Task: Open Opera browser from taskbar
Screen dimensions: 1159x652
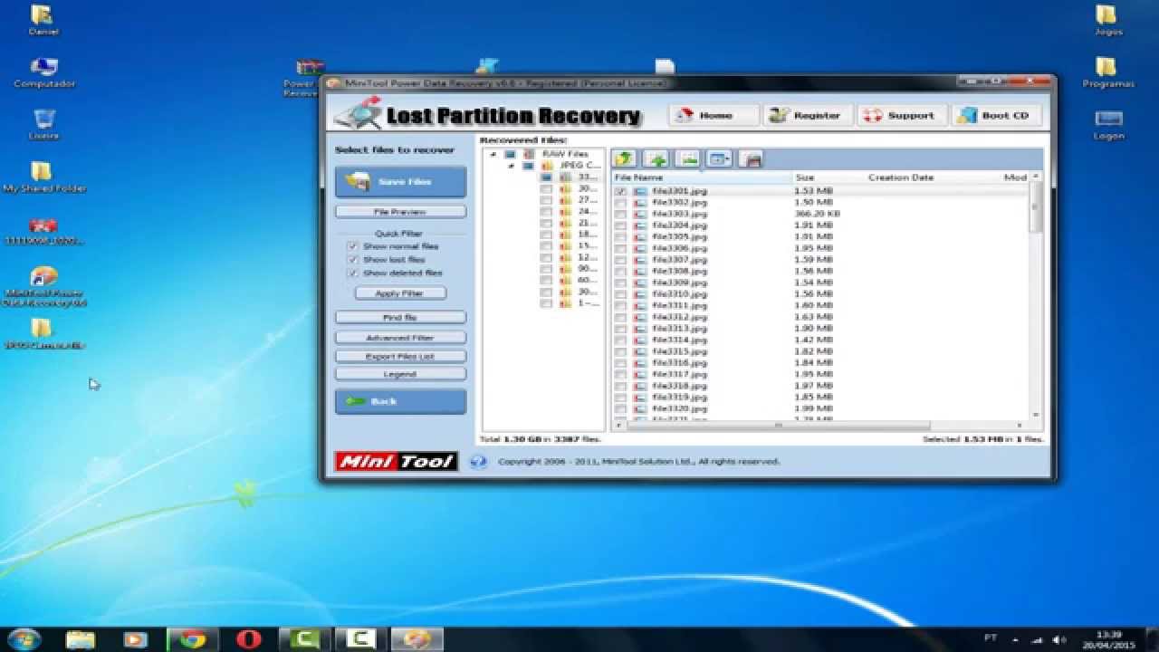Action: tap(248, 639)
